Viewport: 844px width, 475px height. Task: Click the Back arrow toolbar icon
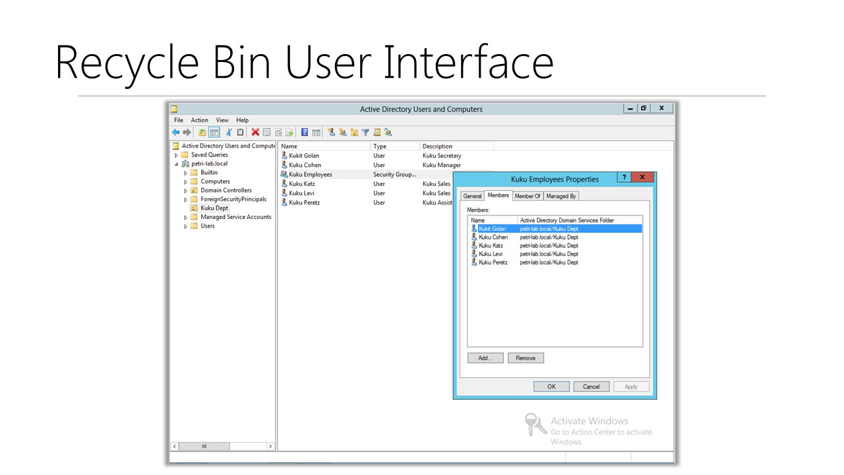176,132
